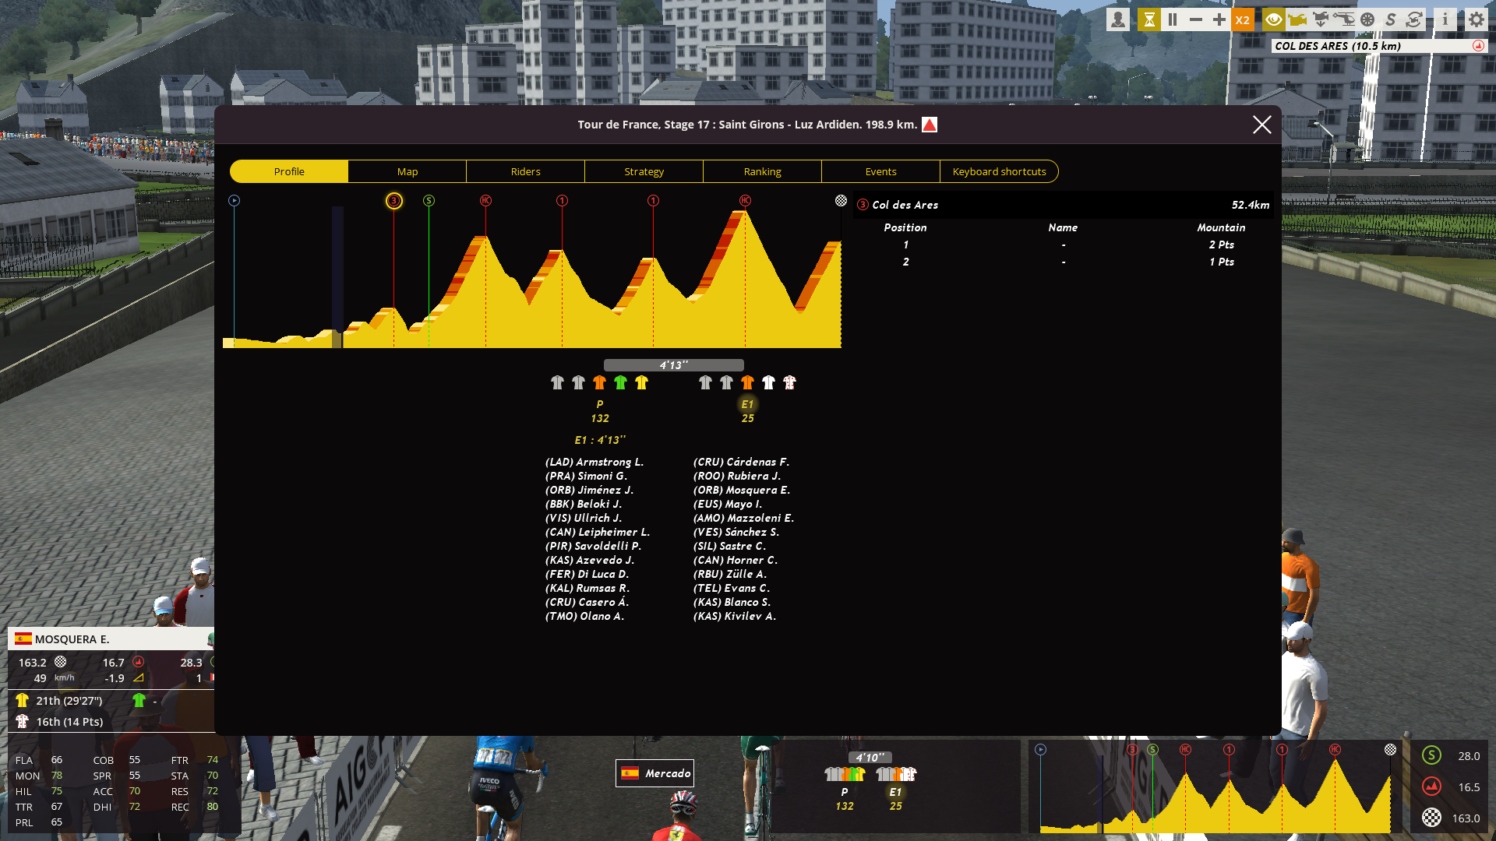Viewport: 1496px width, 841px height.
Task: Select rider Kivilev A. in breakaway list
Action: [735, 616]
